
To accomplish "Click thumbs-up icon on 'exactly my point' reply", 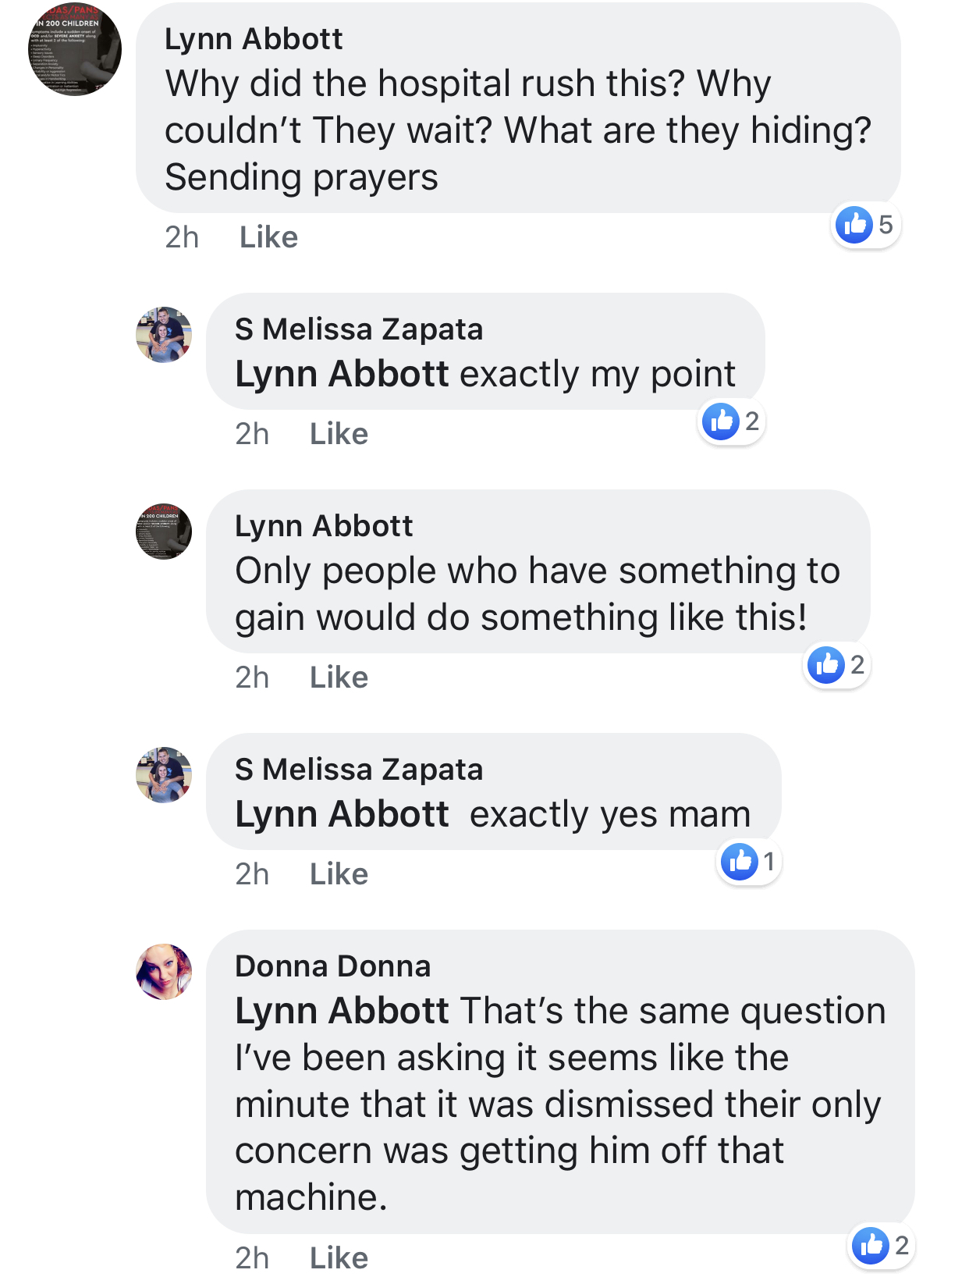I will 721,421.
